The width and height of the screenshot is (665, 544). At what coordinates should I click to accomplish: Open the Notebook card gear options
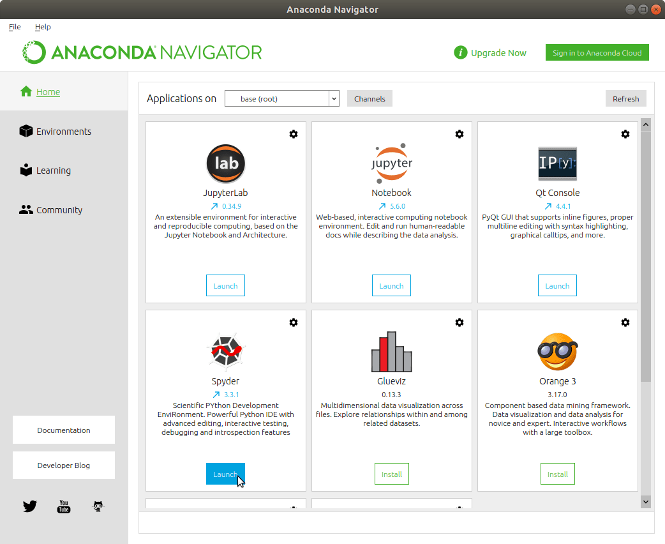(460, 134)
